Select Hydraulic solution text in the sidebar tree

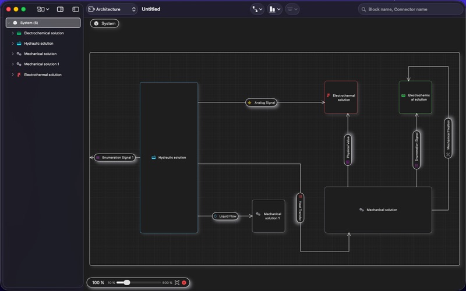[38, 43]
